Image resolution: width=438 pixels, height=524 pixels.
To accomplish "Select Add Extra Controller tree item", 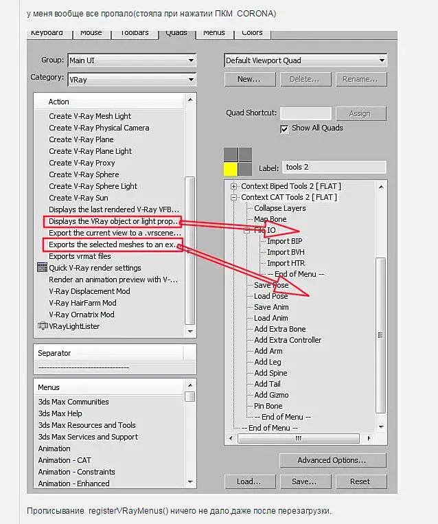I will pyautogui.click(x=288, y=340).
